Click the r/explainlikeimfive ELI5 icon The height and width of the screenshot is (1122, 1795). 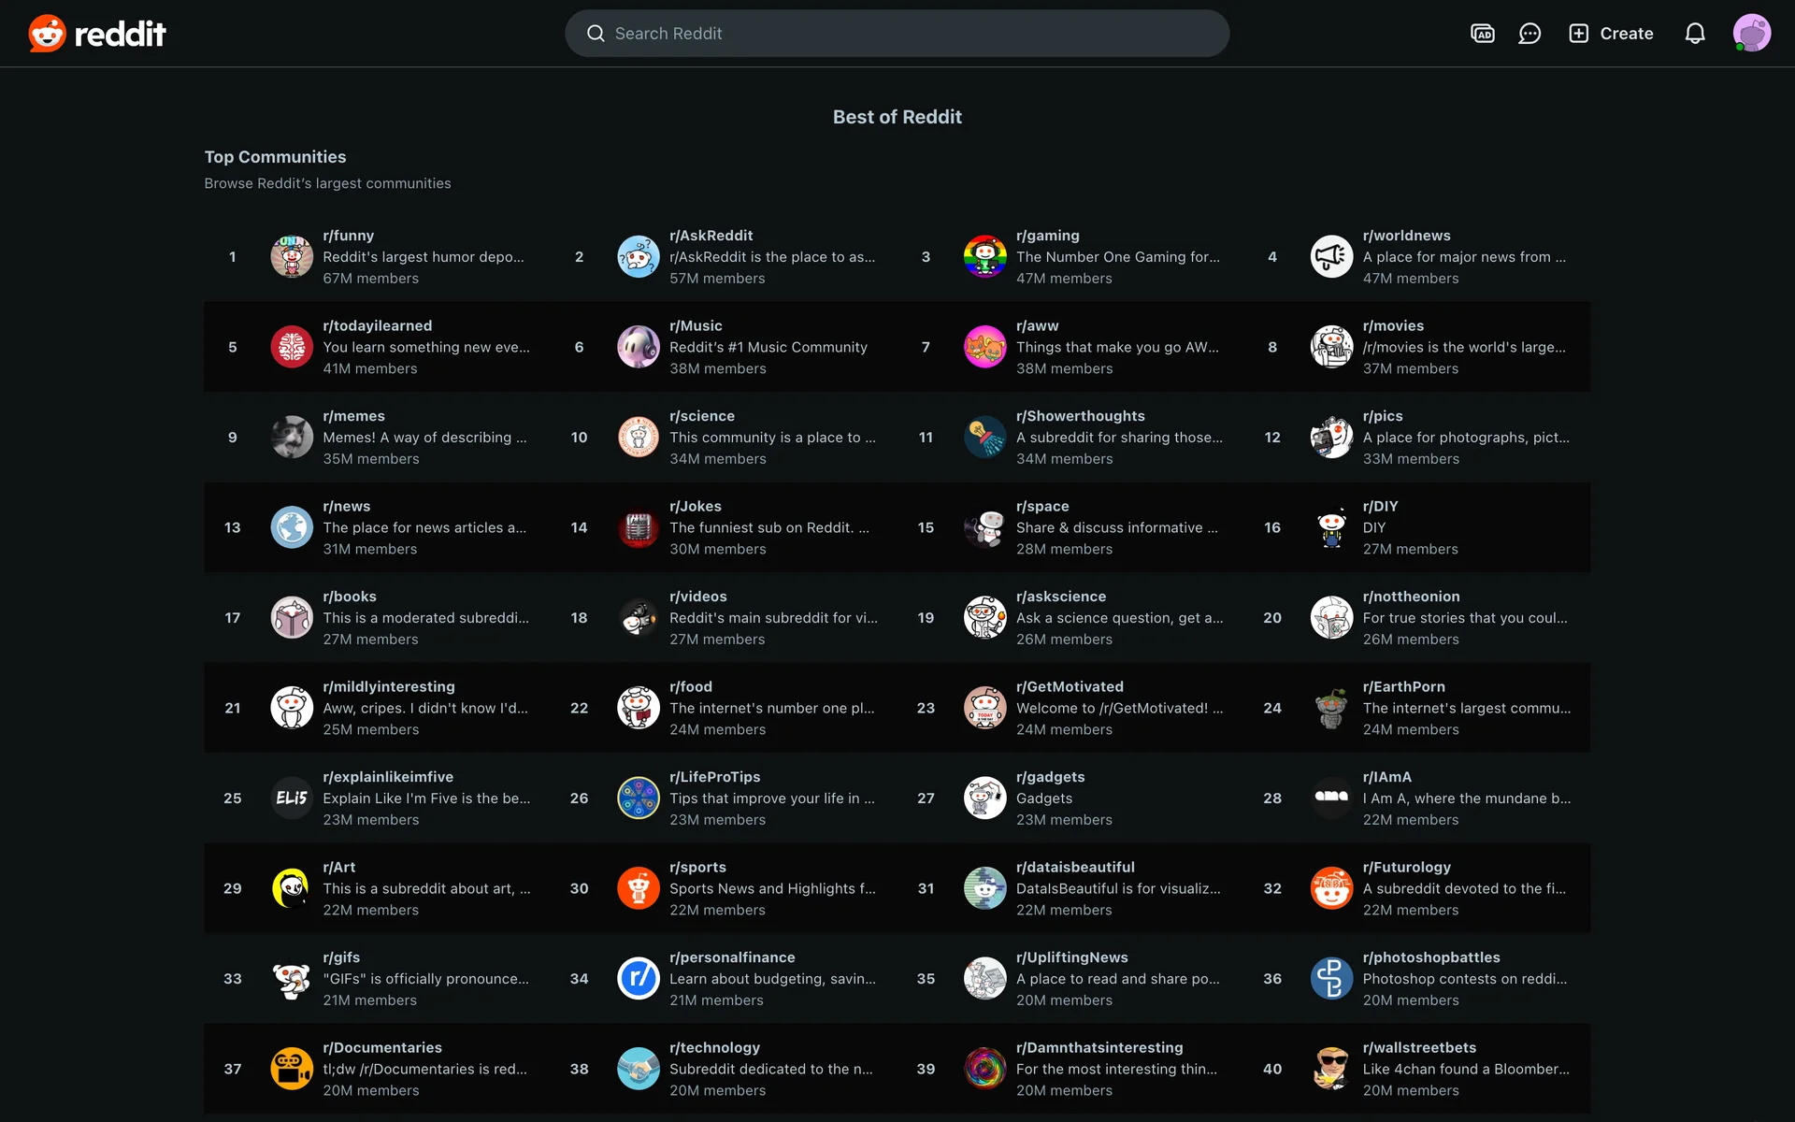click(292, 798)
